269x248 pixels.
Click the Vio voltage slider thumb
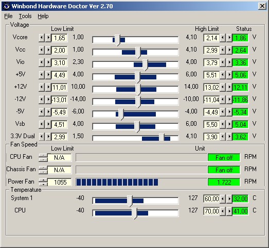[x=145, y=65]
